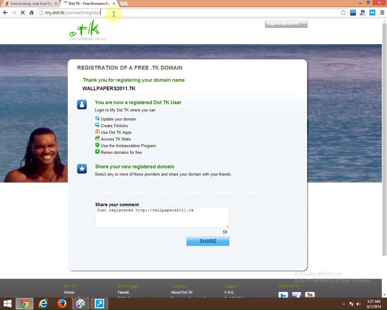
Task: Click the Home footer link
Action: click(69, 292)
